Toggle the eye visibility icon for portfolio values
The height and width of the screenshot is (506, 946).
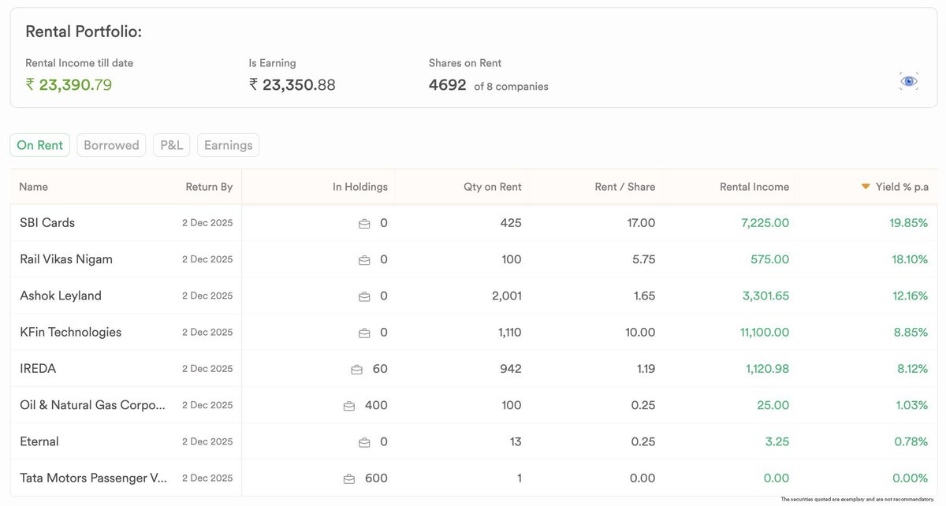tap(909, 80)
